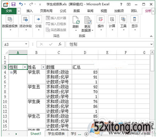The height and width of the screenshot is (138, 156).
Task: Click the 插入切片器 insert slicer option
Action: point(56,18)
